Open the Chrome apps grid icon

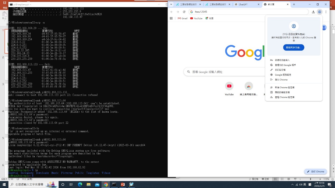(171, 18)
